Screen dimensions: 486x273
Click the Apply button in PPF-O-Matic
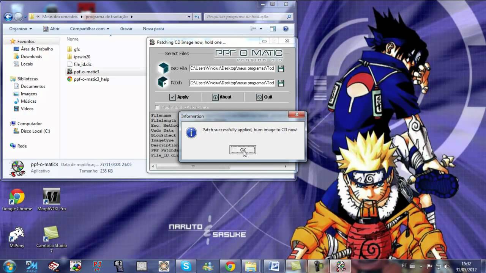tap(178, 97)
